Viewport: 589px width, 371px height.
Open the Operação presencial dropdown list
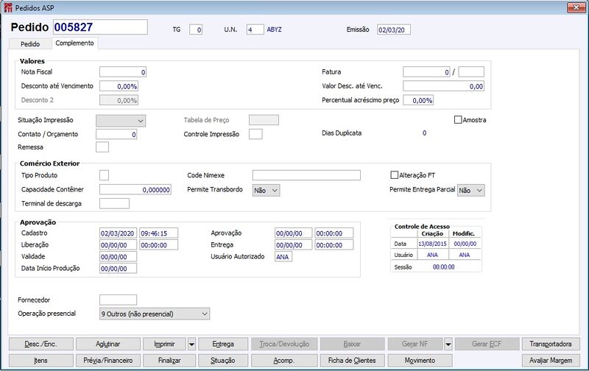coord(155,314)
